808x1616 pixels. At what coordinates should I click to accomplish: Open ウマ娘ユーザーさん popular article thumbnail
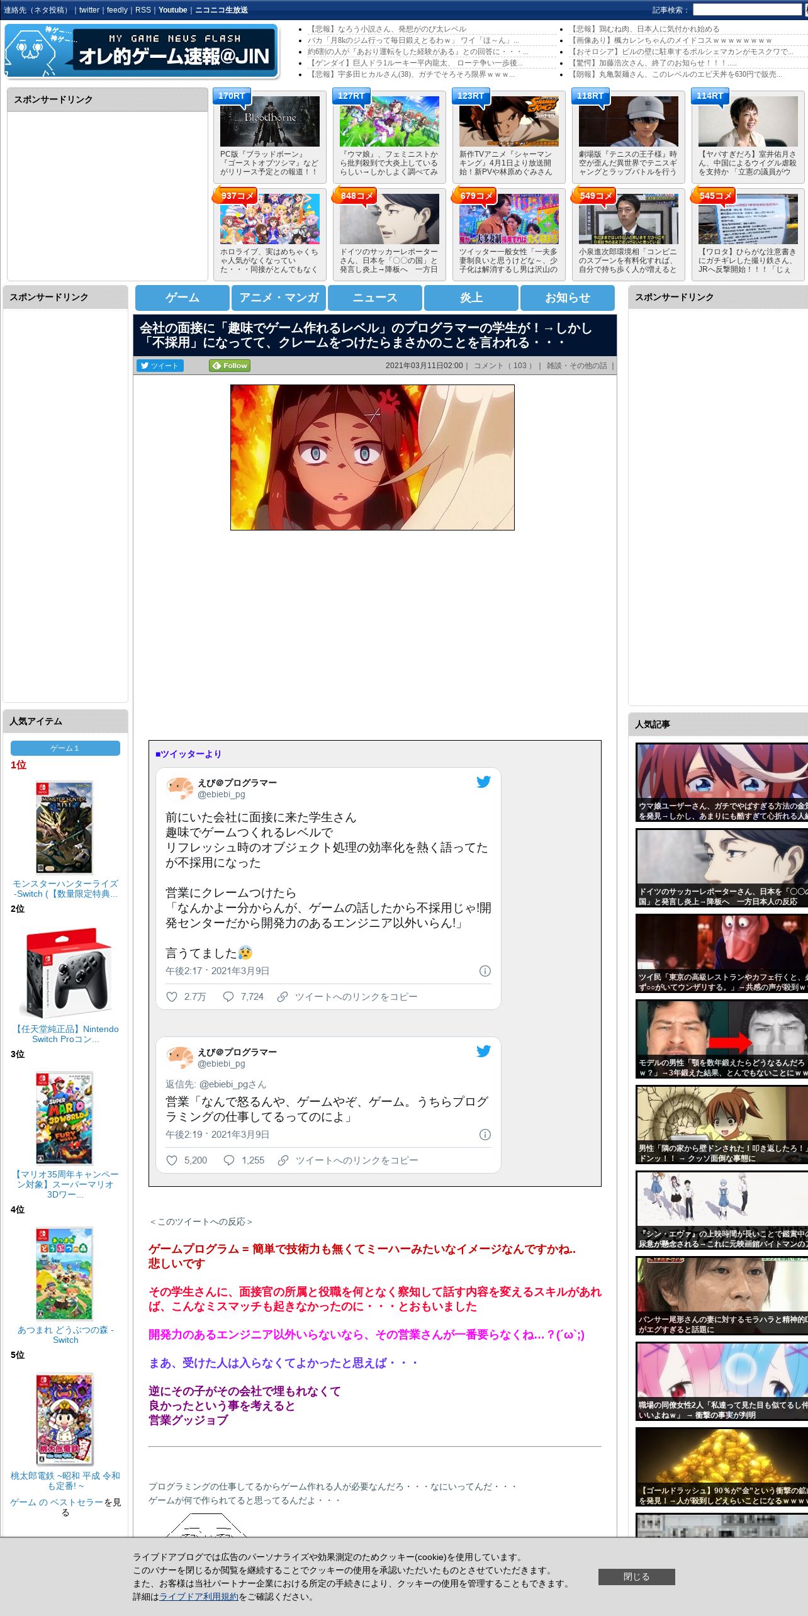[722, 782]
